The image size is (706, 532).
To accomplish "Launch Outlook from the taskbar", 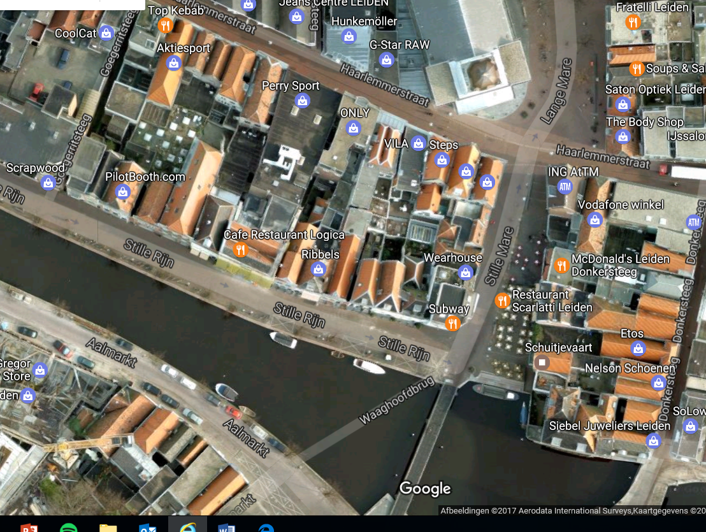I will [148, 527].
